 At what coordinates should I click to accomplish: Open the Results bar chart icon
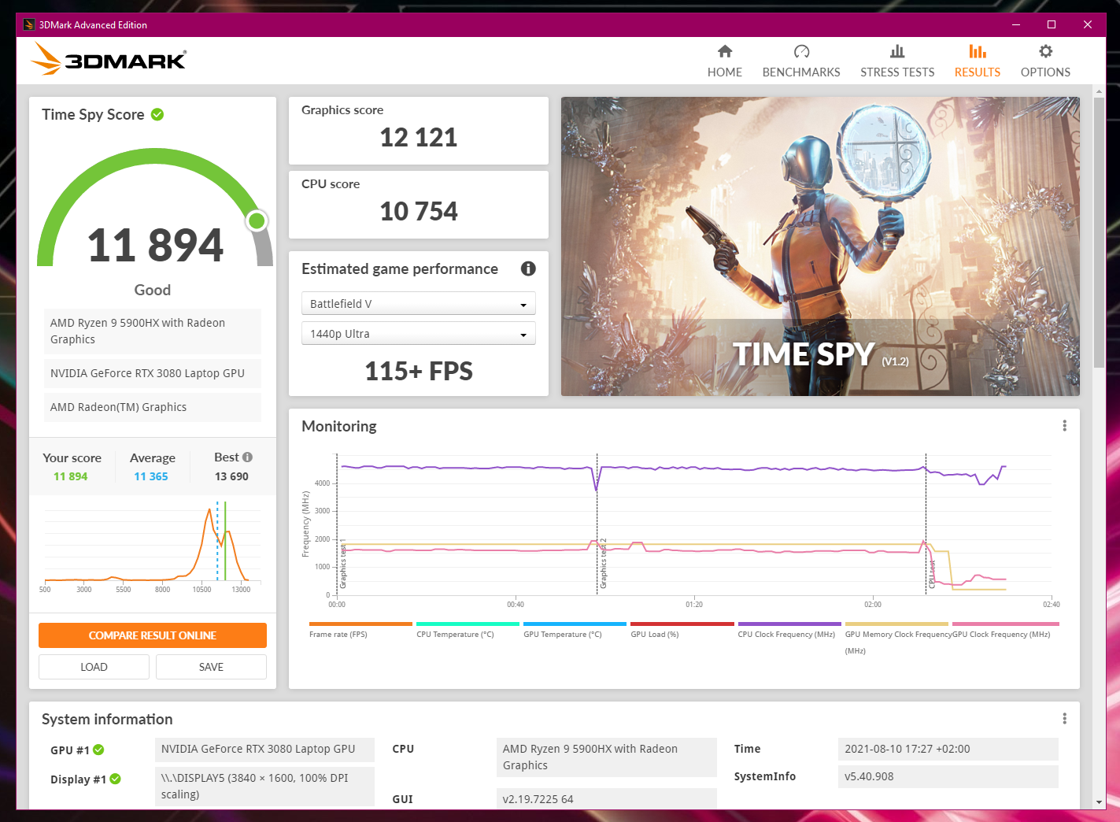978,51
